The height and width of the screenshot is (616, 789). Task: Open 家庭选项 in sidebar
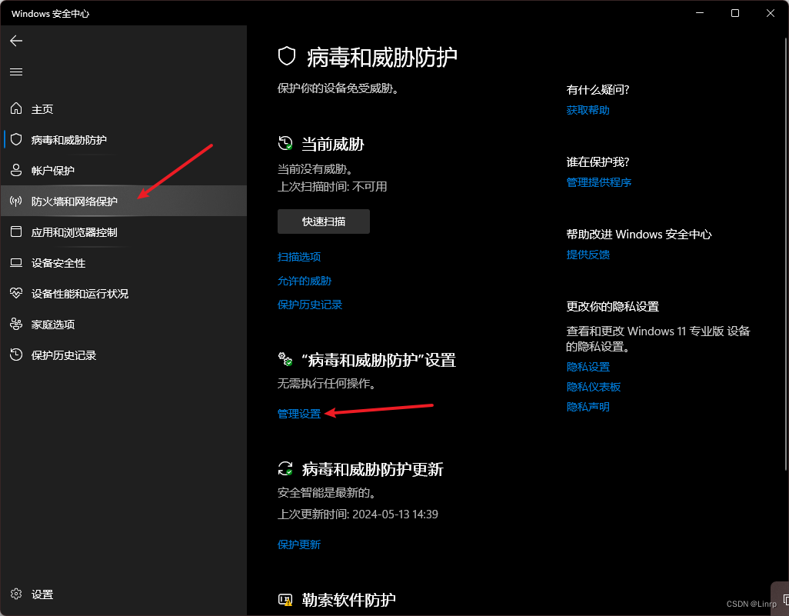pos(123,324)
